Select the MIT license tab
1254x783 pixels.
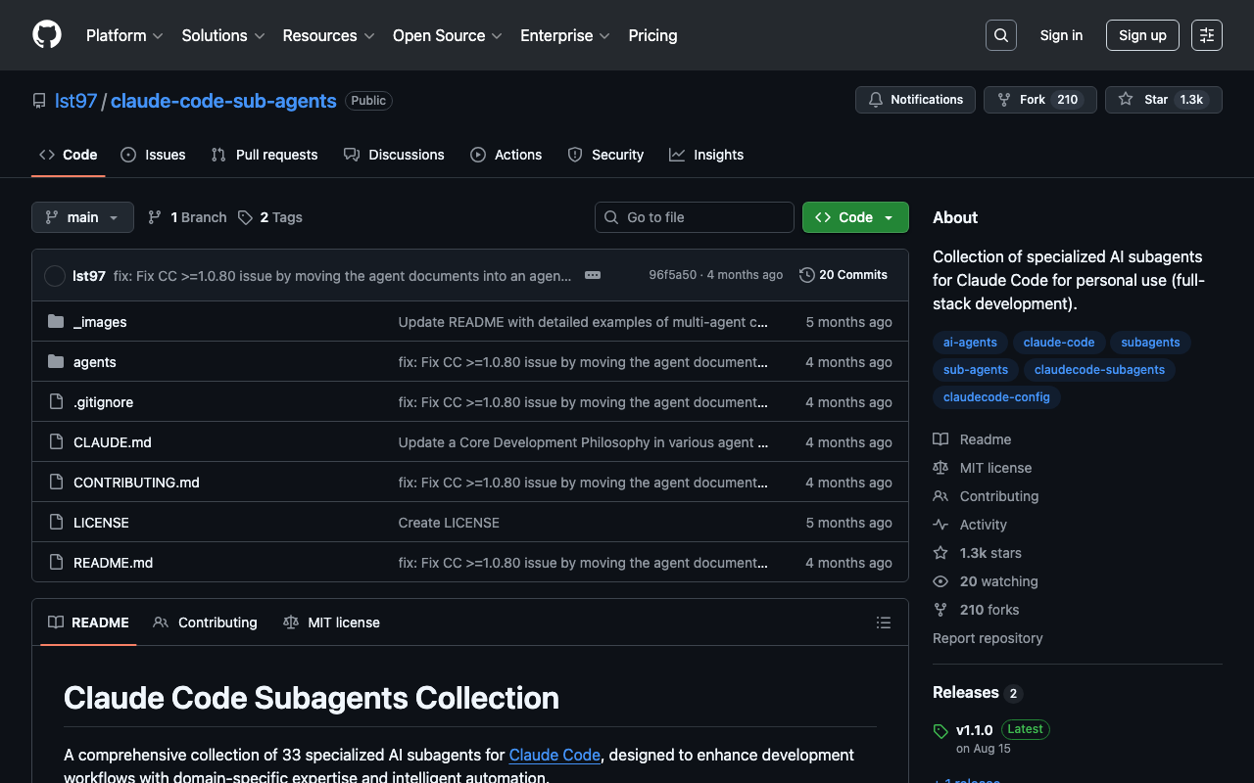click(x=331, y=622)
